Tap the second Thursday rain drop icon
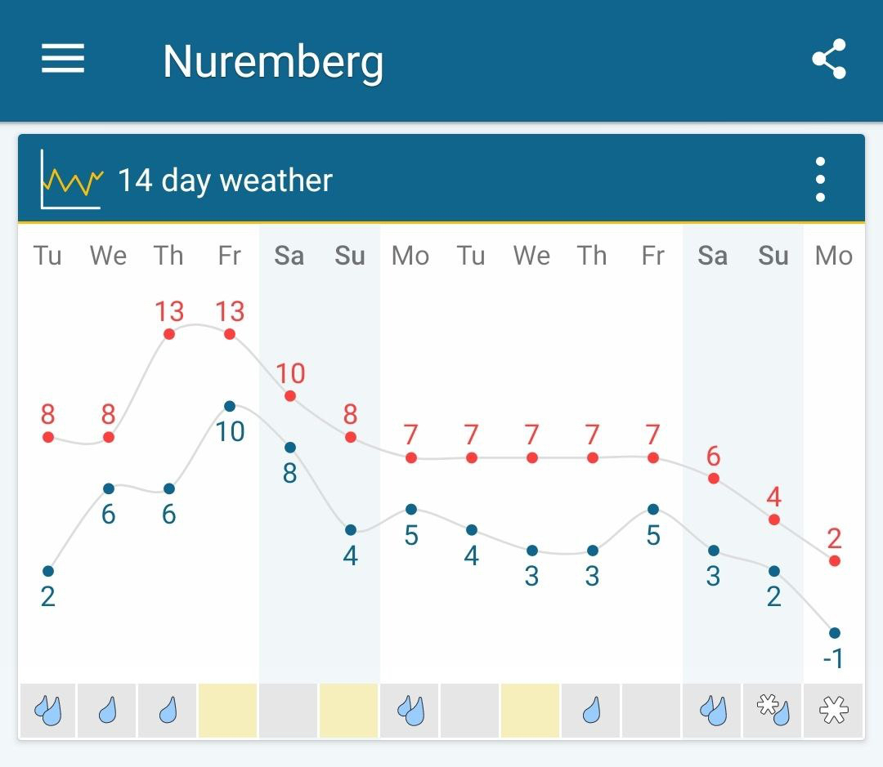 point(592,711)
